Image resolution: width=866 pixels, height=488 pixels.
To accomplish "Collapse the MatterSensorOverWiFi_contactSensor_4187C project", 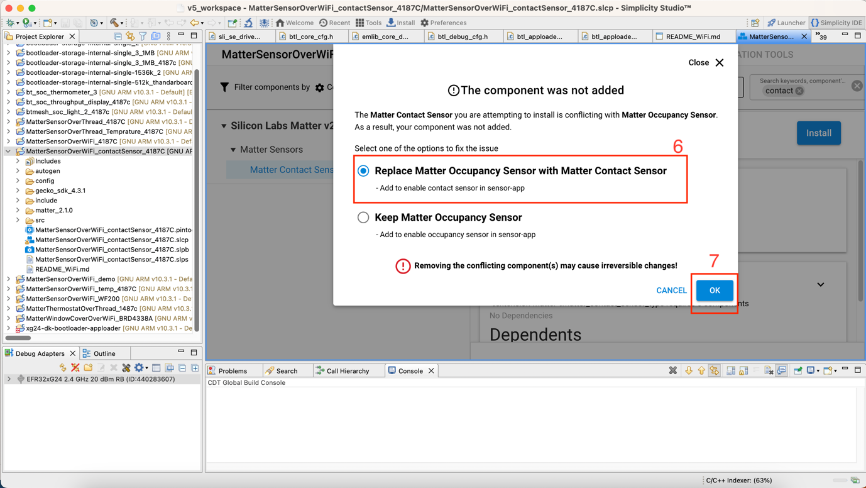I will [8, 152].
